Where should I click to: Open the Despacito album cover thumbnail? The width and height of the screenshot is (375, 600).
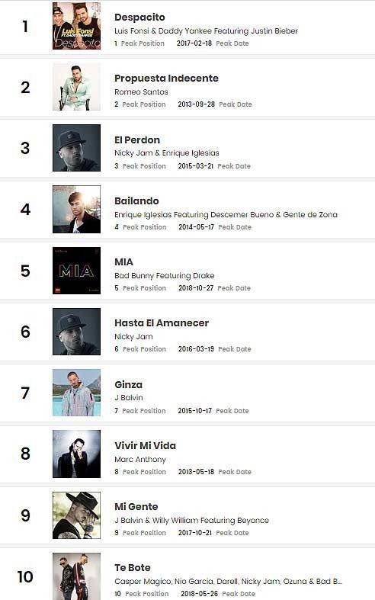click(x=76, y=26)
